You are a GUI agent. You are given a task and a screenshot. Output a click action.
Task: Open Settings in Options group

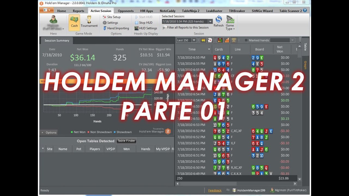click(110, 23)
